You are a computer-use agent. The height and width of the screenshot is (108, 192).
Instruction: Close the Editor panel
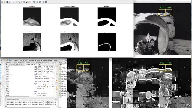56,63
